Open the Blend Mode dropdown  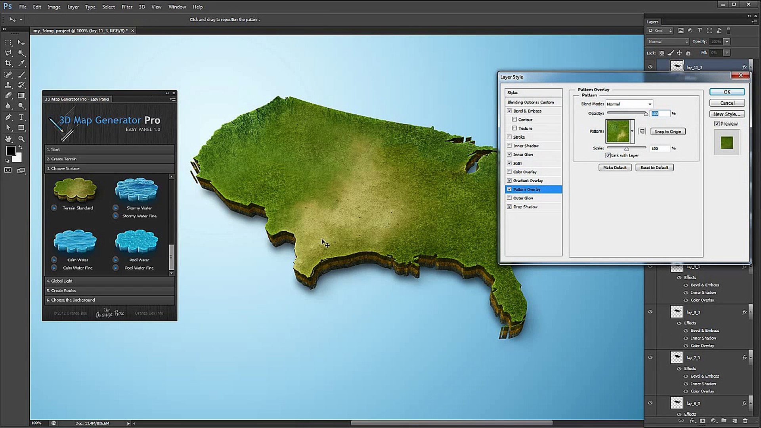click(629, 104)
